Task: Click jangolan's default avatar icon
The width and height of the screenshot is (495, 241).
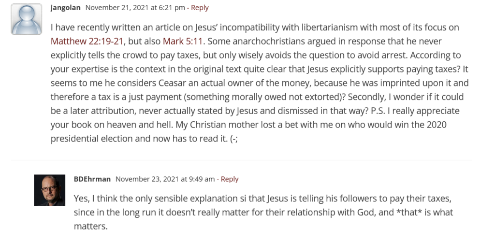Action: pyautogui.click(x=27, y=19)
